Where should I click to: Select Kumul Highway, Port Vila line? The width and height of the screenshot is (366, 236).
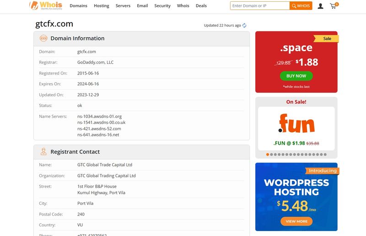[x=101, y=193]
